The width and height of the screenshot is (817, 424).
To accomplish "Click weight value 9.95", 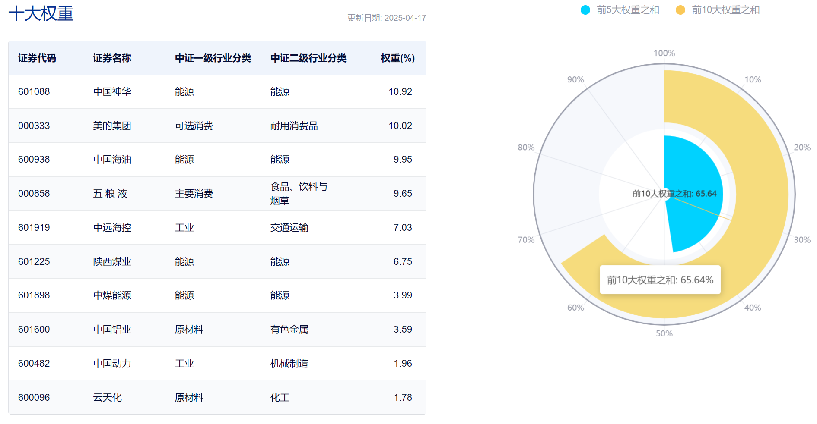I will [x=403, y=160].
